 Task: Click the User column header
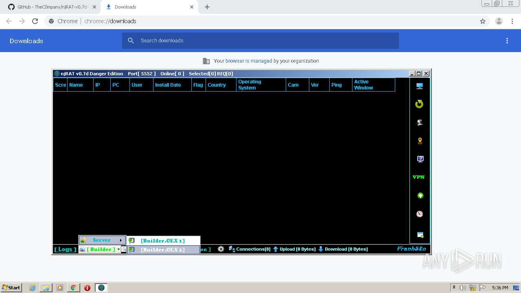click(141, 85)
